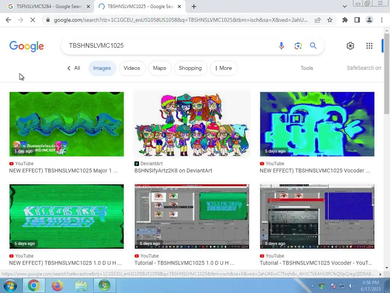Open the Windows flag taskbar app
The image size is (390, 293).
click(x=104, y=285)
